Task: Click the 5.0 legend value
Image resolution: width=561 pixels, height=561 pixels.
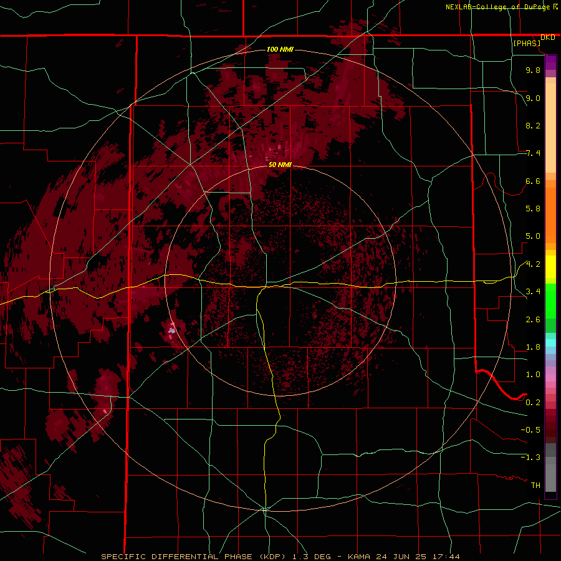Action: point(533,236)
